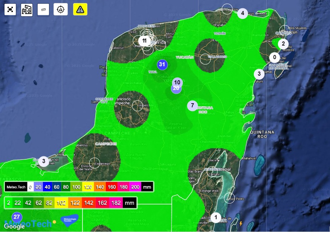Select the 102 yellow swatch in lower legend
Image resolution: width=330 pixels, height=232 pixels.
(x=61, y=203)
